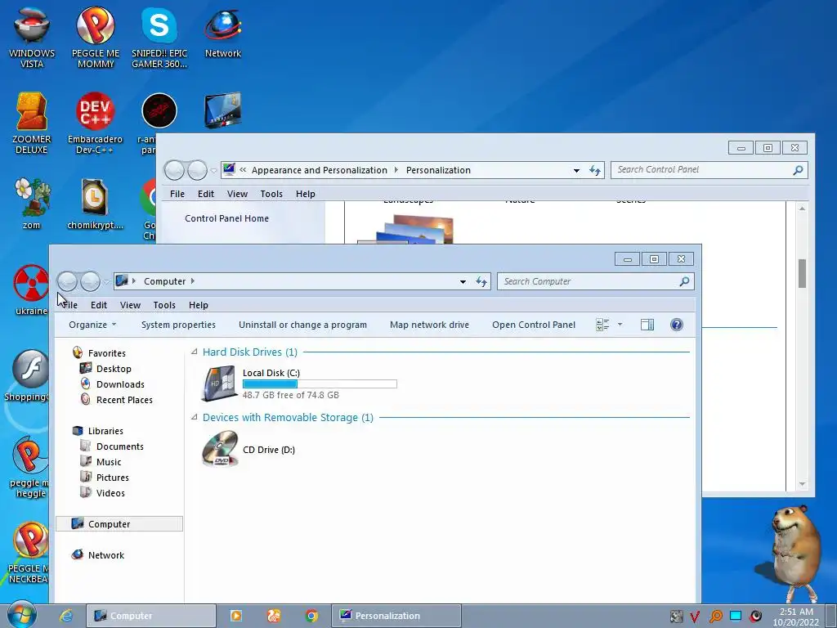Click the Help question mark icon in Computer window
The width and height of the screenshot is (837, 628).
coord(676,325)
